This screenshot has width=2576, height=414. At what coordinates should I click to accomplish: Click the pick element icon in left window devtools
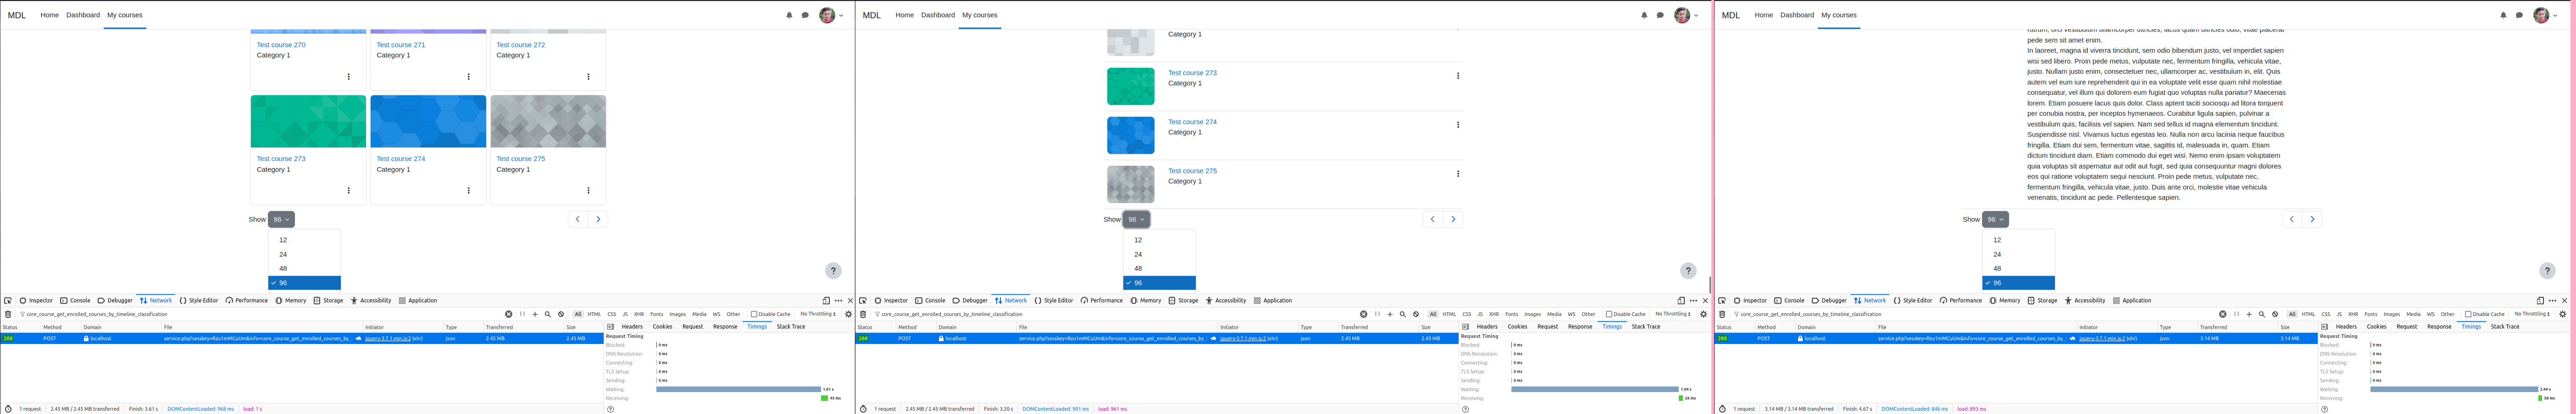click(8, 300)
